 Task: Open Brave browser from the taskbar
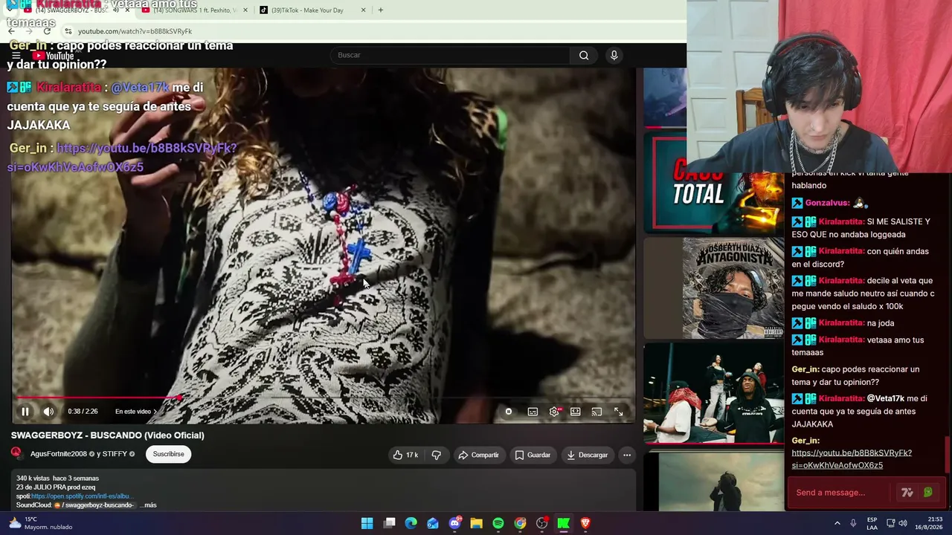click(x=585, y=523)
